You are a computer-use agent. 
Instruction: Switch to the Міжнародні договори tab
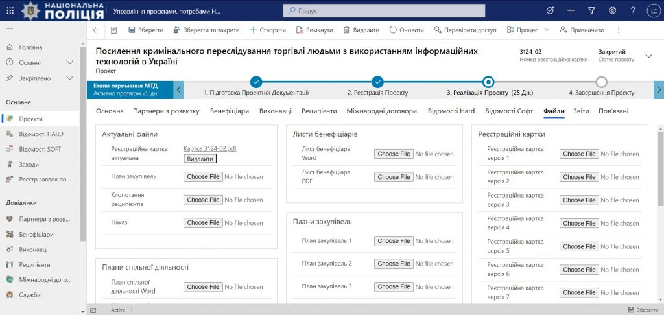tap(381, 111)
